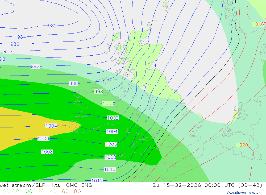This screenshot has height=195, width=266.
Task: Select the red 1016 pressure label
Action: point(258,24)
